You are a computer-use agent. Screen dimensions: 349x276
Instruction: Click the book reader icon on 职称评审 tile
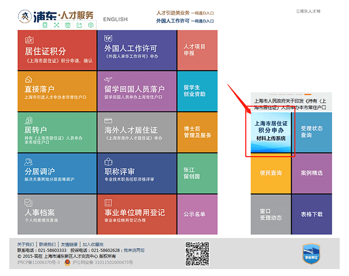tap(108, 161)
